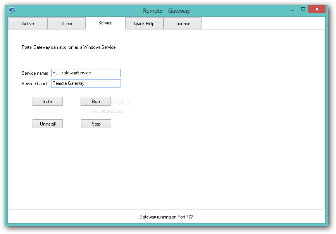
Task: Switch to the Active tab
Action: tap(28, 24)
